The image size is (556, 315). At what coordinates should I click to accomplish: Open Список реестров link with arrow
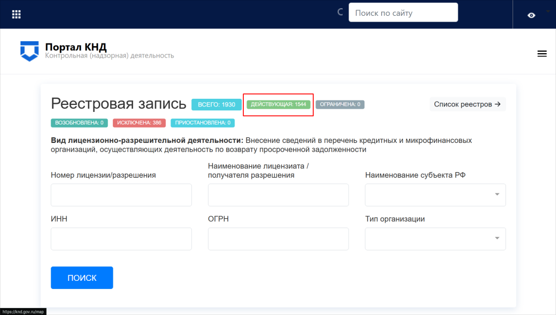467,104
